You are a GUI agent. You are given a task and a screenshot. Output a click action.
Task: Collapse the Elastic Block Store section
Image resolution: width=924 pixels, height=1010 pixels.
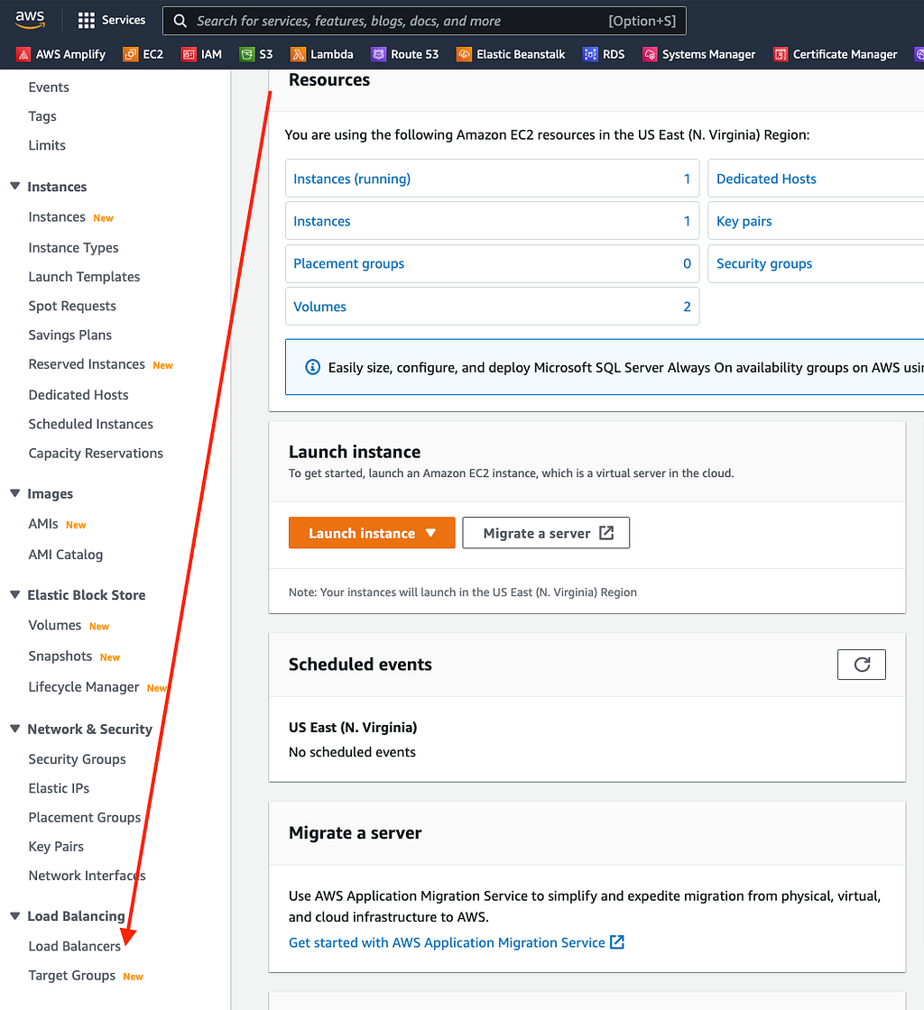click(13, 594)
